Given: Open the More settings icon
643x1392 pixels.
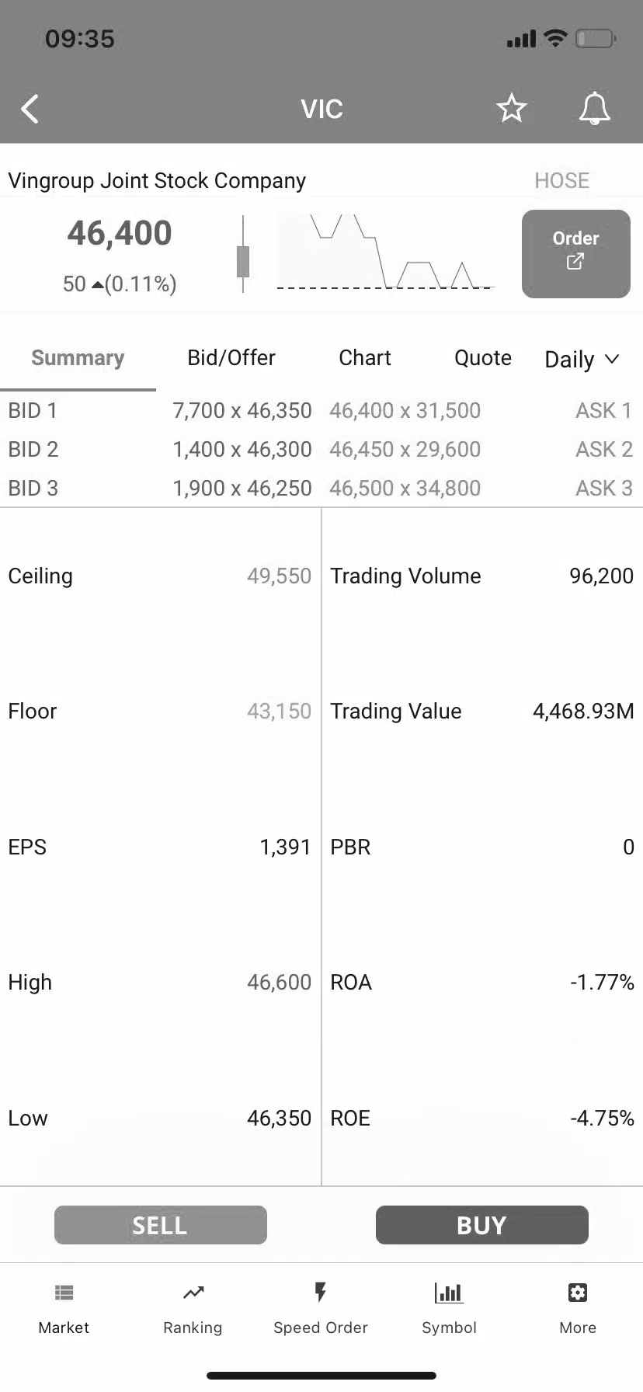Looking at the screenshot, I should click(577, 1293).
